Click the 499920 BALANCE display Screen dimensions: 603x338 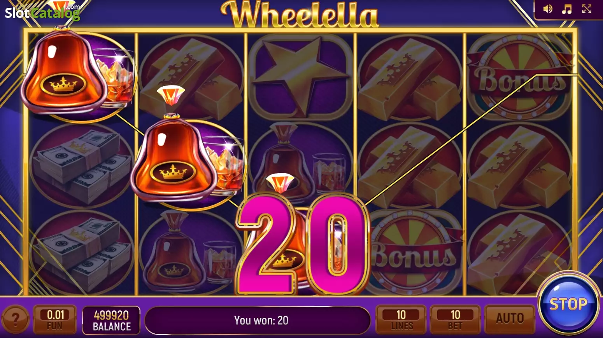111,320
